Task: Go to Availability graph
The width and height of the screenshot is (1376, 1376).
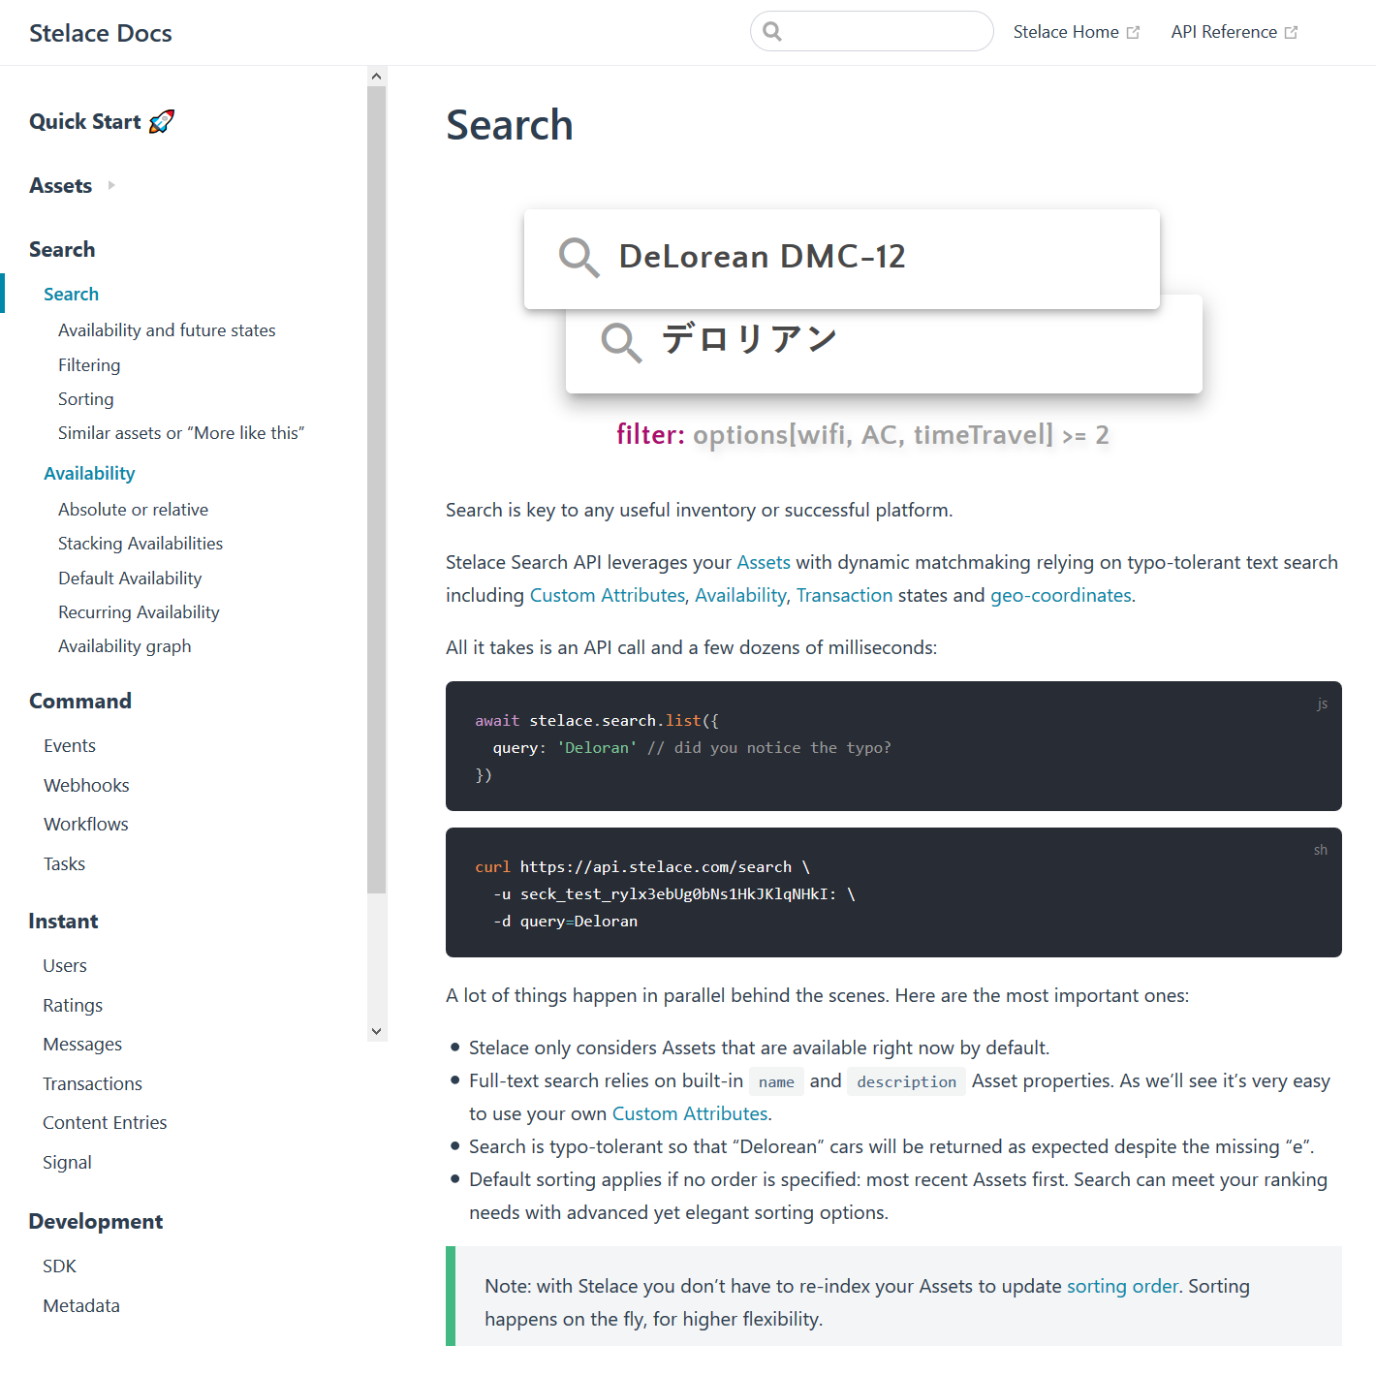Action: point(124,646)
